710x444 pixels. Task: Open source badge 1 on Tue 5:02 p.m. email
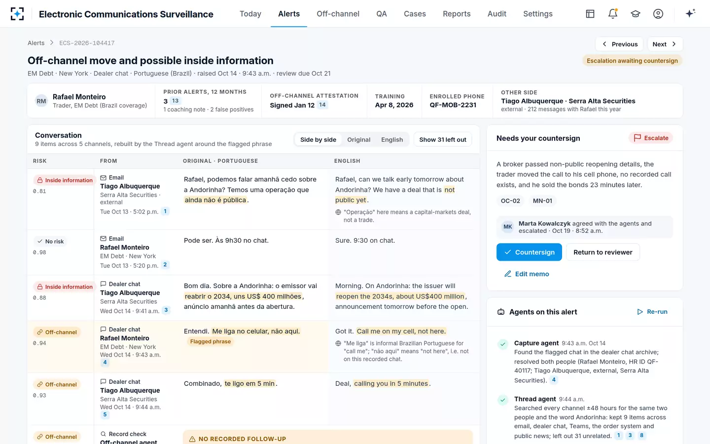pos(165,211)
